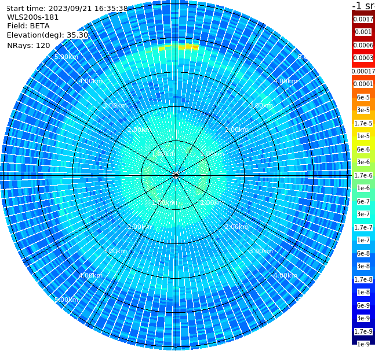Click the lower-right "4.00km" range ring label
This screenshot has width=375, height=351.
pos(285,275)
